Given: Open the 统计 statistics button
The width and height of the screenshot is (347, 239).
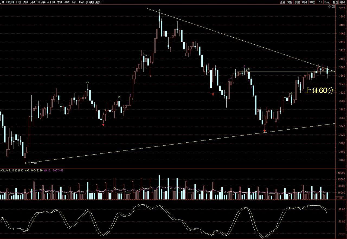Looking at the screenshot, I should click(x=305, y=2).
